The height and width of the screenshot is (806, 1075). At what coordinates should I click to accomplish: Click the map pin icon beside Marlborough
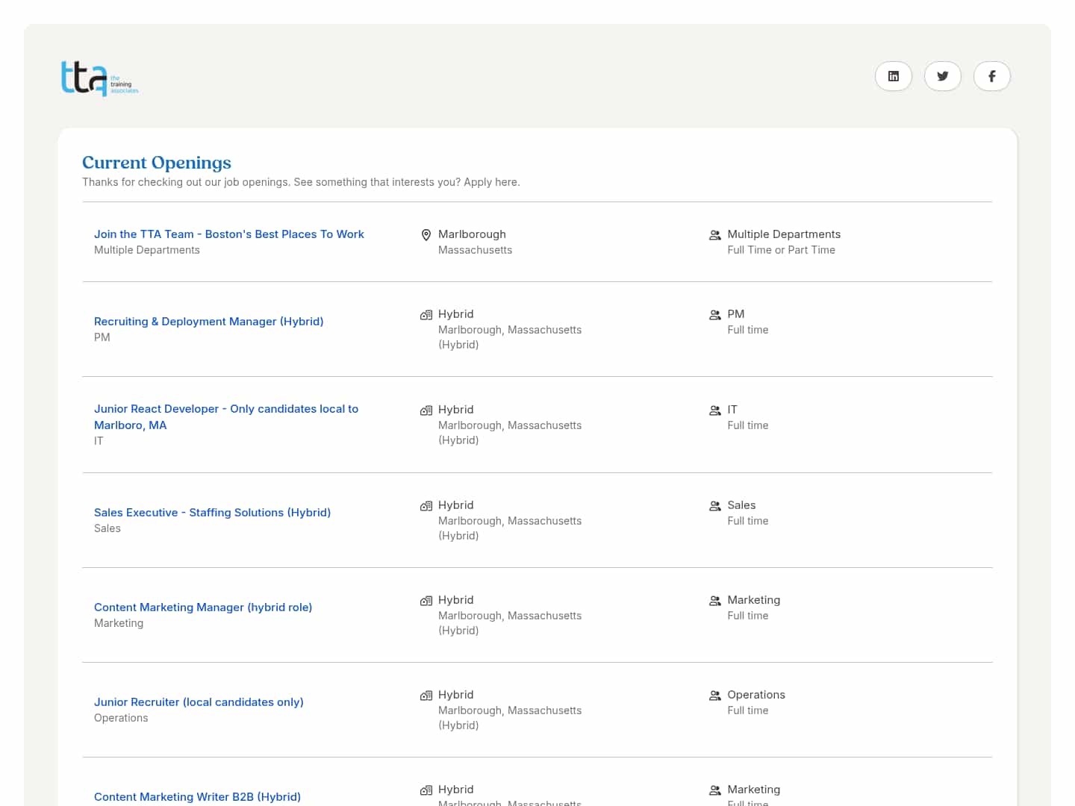426,235
